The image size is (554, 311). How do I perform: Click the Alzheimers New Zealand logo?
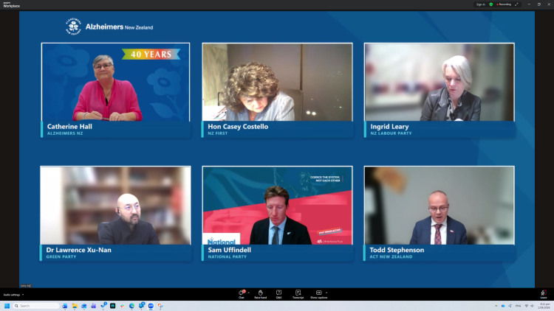109,27
